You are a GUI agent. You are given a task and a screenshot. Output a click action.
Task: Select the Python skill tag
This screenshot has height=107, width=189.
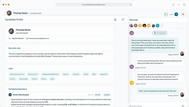pyautogui.click(x=35, y=79)
